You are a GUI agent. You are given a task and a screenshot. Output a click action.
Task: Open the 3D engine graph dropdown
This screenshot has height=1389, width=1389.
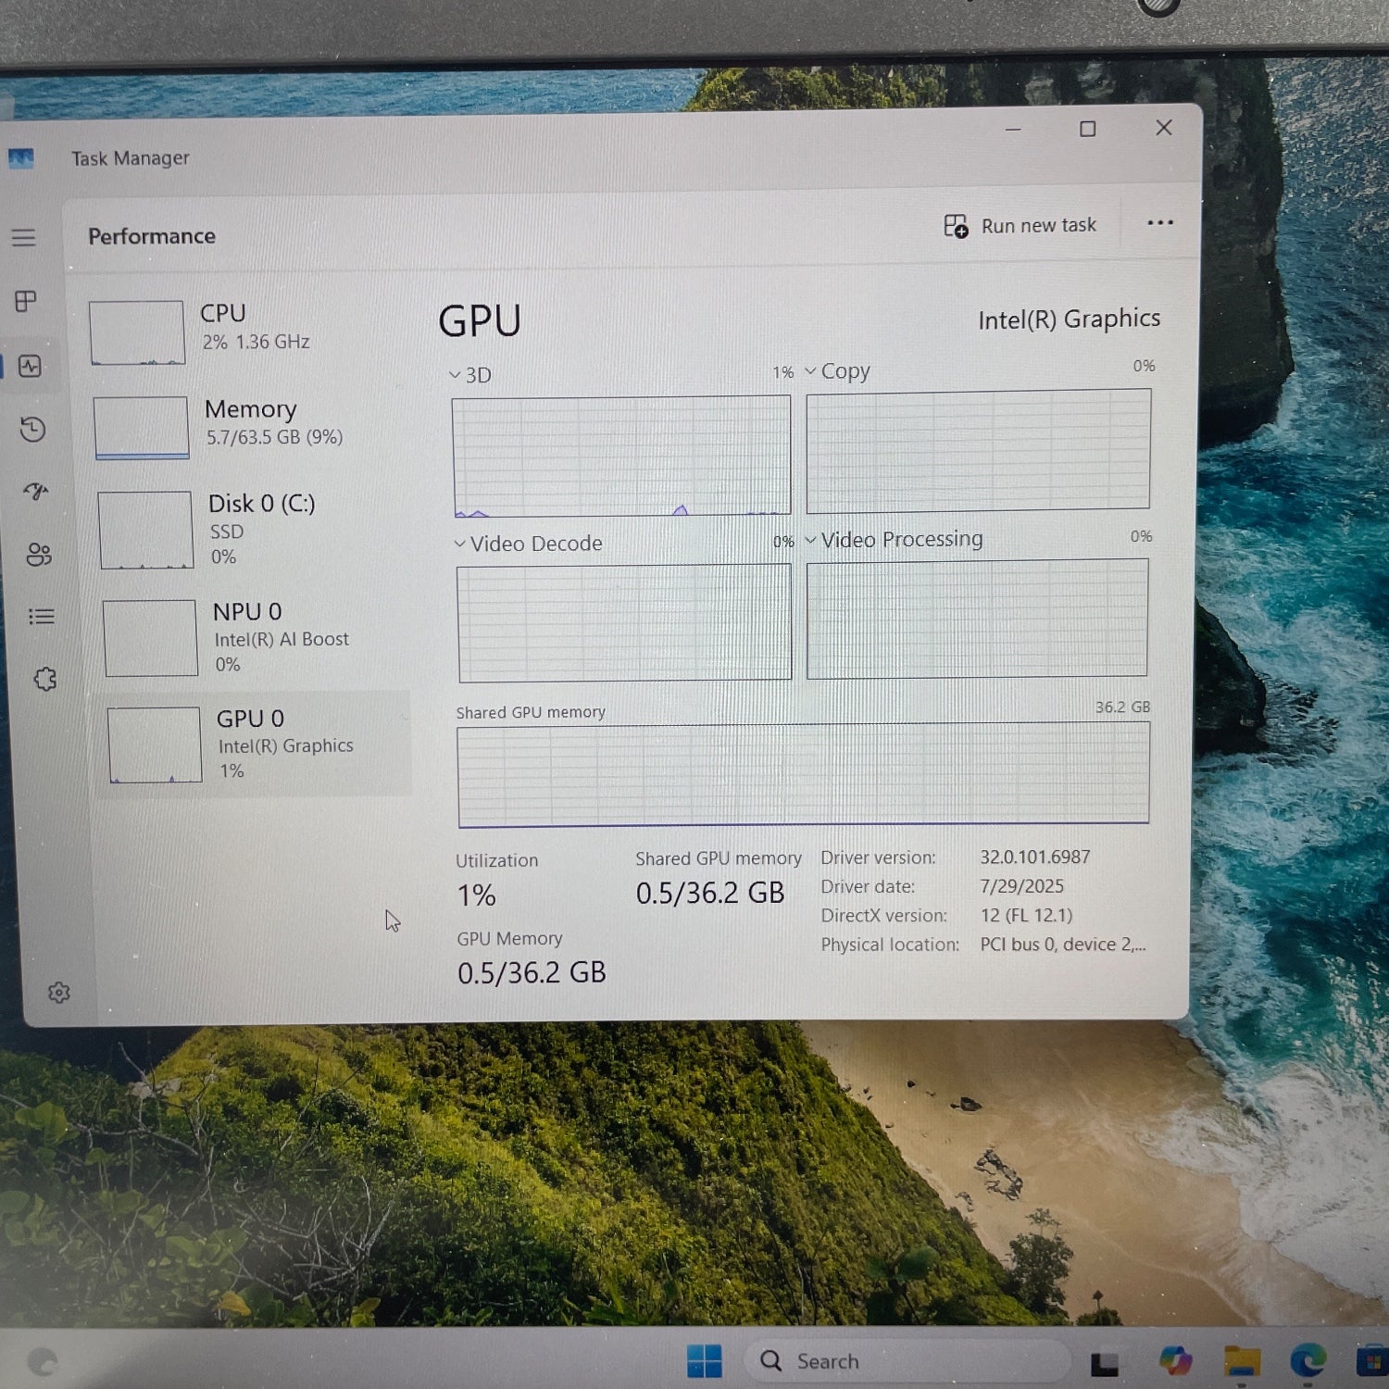471,375
